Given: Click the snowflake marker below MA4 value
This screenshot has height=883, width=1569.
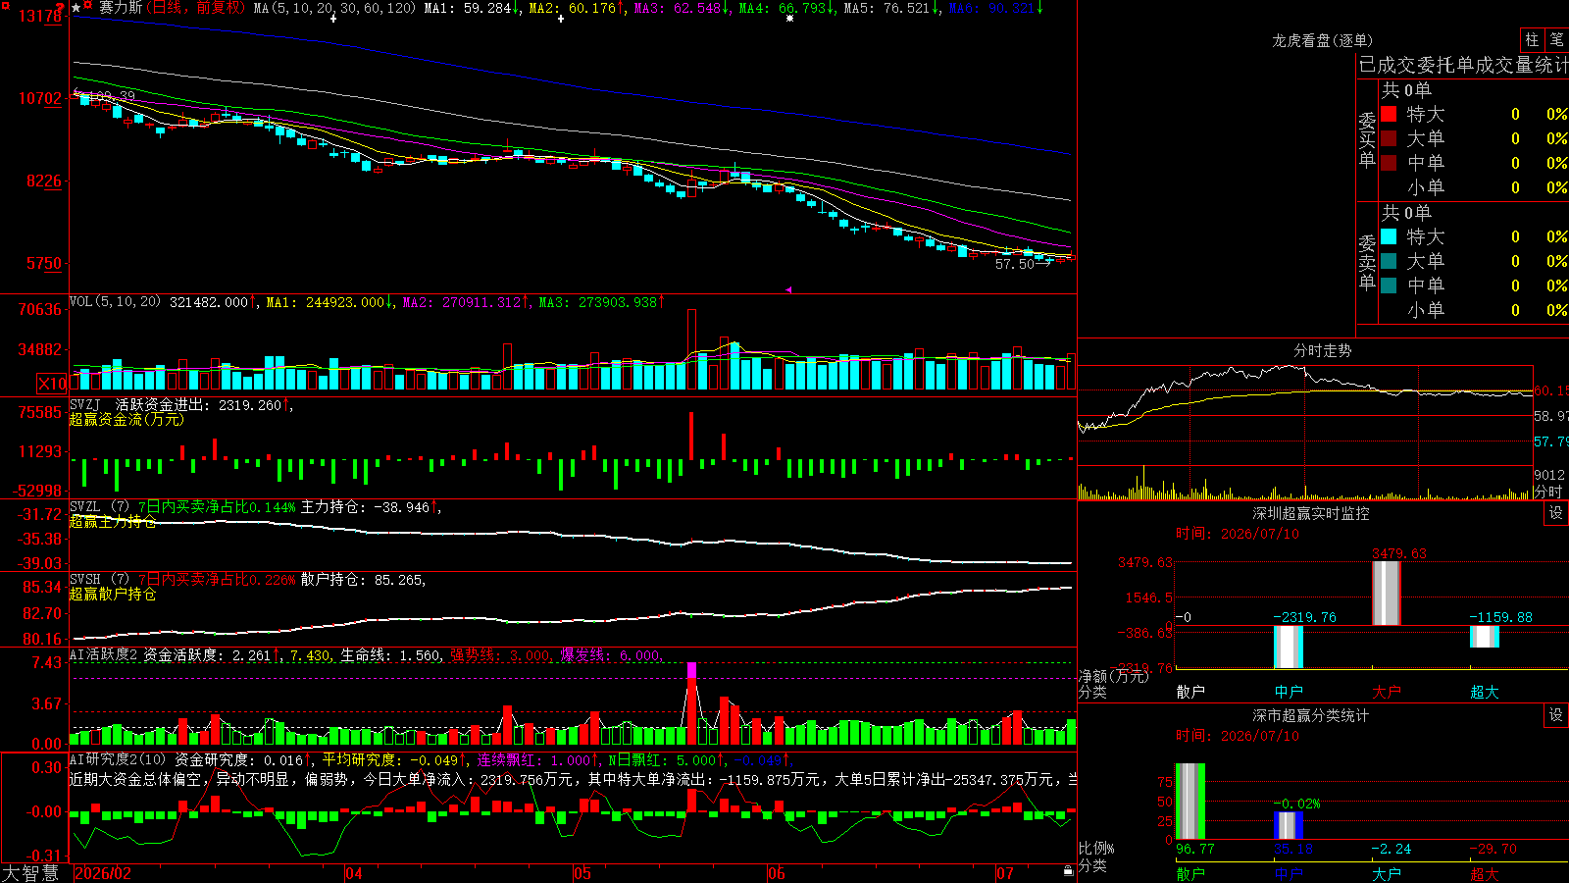Looking at the screenshot, I should (x=789, y=19).
